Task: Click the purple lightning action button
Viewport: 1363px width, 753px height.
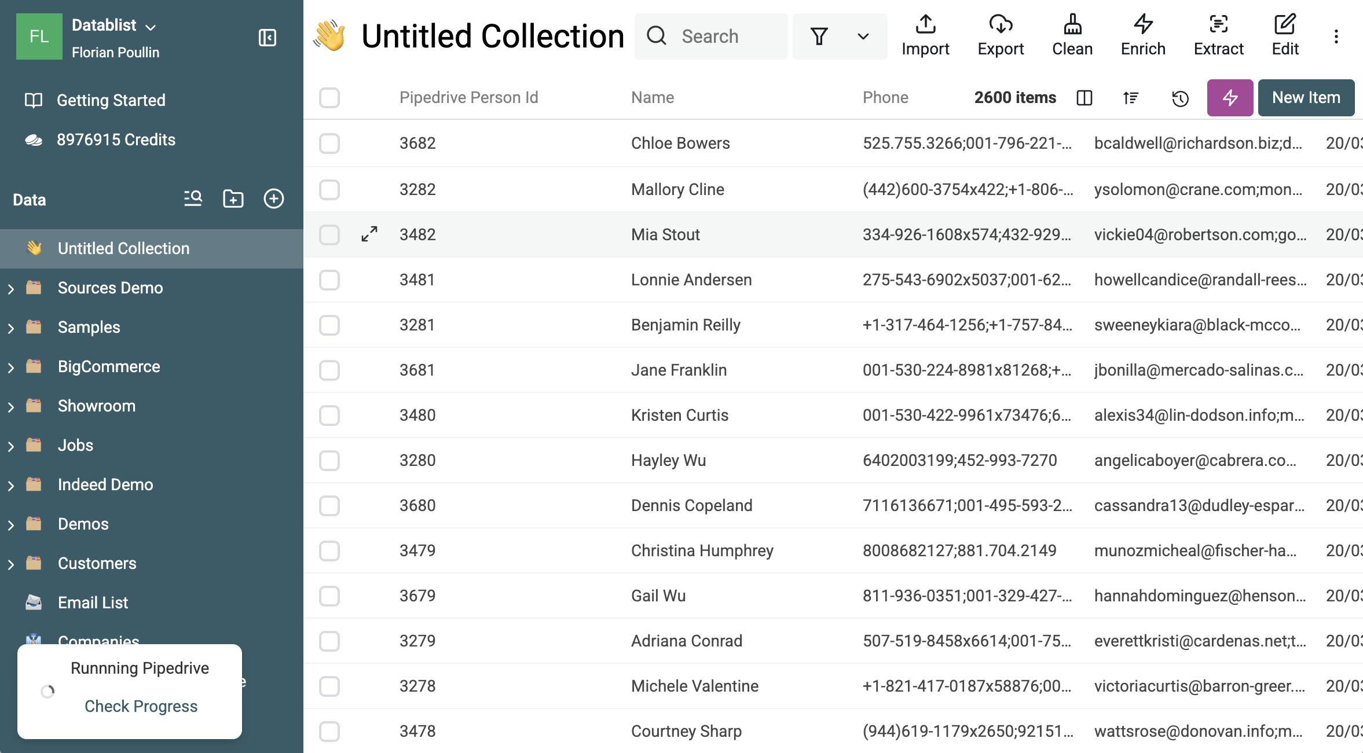Action: coord(1230,98)
